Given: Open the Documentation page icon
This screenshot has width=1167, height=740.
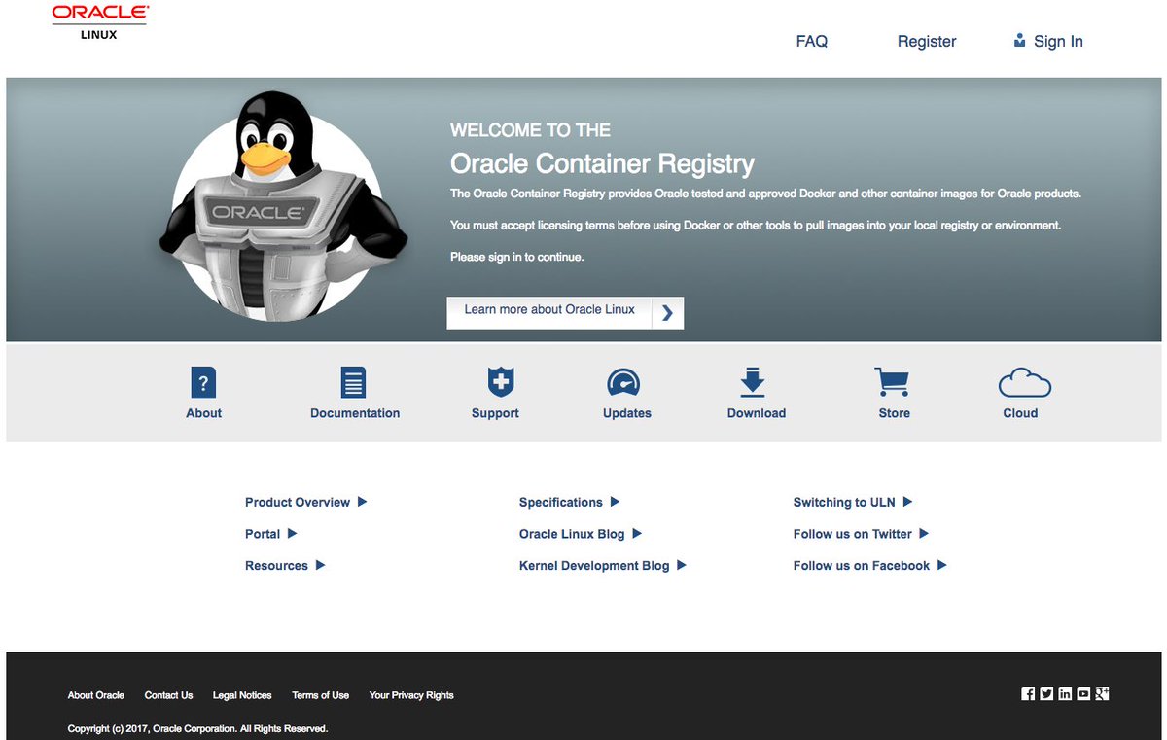Looking at the screenshot, I should [x=354, y=382].
